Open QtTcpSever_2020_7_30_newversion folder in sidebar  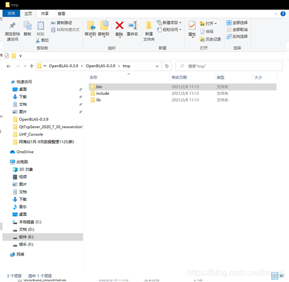(51, 127)
